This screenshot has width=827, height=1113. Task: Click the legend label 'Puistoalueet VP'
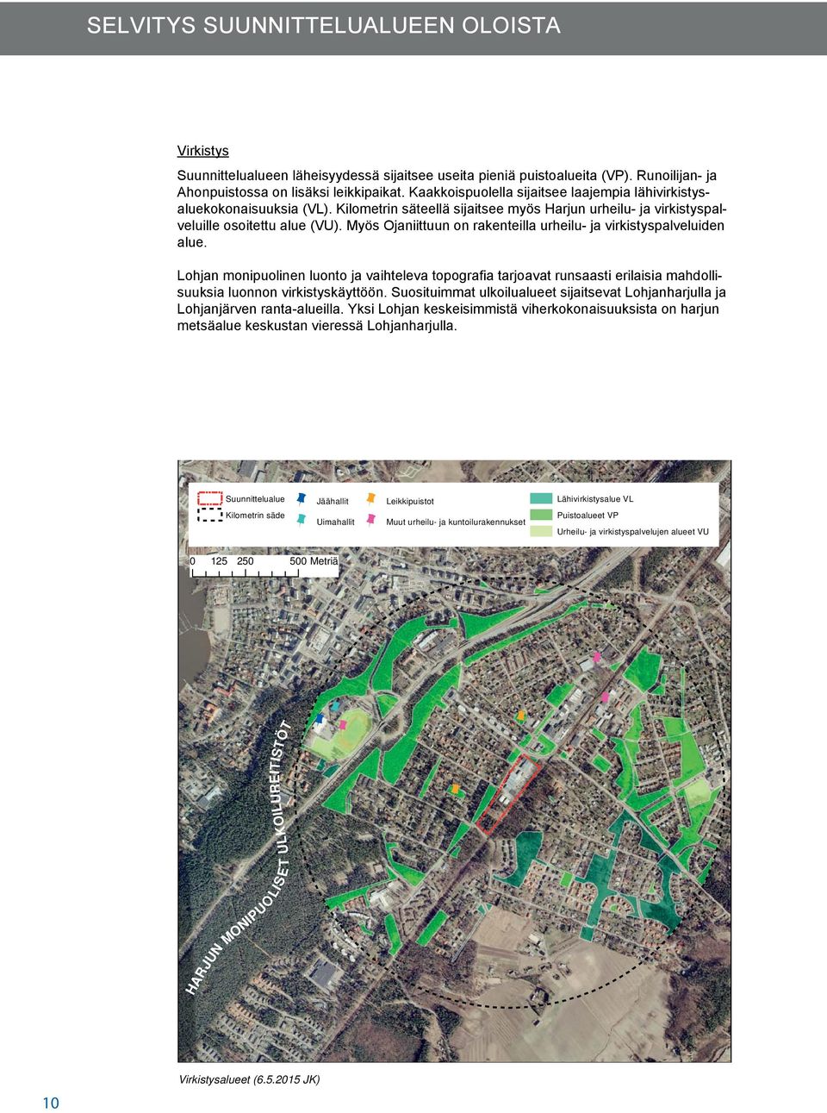click(588, 516)
